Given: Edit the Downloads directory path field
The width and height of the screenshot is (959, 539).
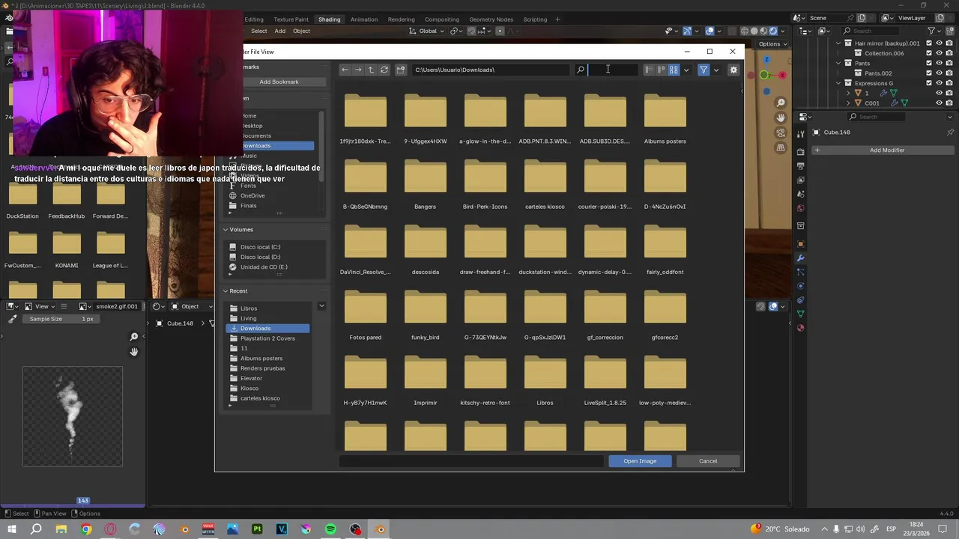Looking at the screenshot, I should (491, 70).
